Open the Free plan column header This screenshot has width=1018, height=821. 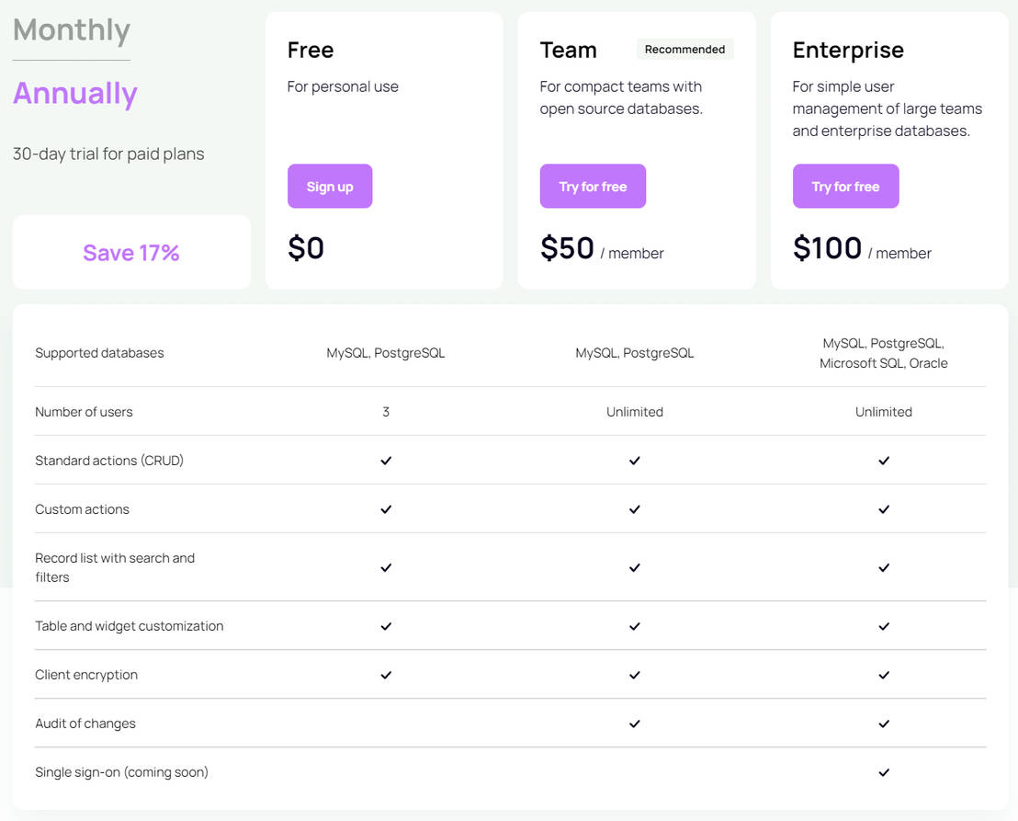[311, 49]
